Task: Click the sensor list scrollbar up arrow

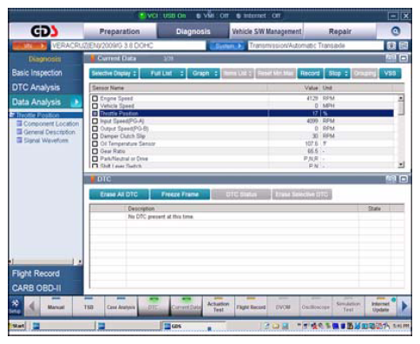Action: click(401, 98)
